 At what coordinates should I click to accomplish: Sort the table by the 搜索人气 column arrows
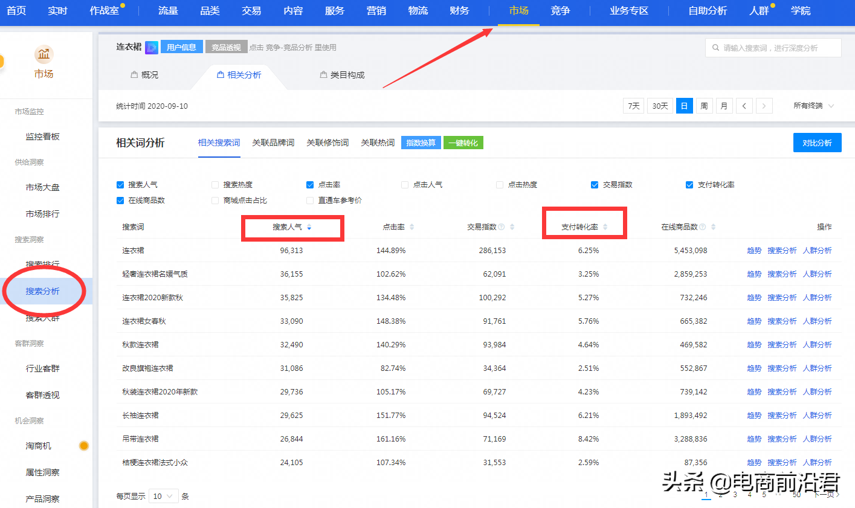pyautogui.click(x=309, y=227)
